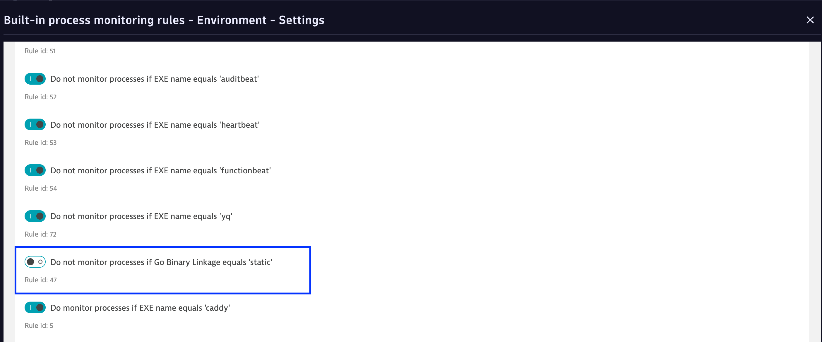Select the Go Binary Linkage rule text
The image size is (822, 342).
161,262
